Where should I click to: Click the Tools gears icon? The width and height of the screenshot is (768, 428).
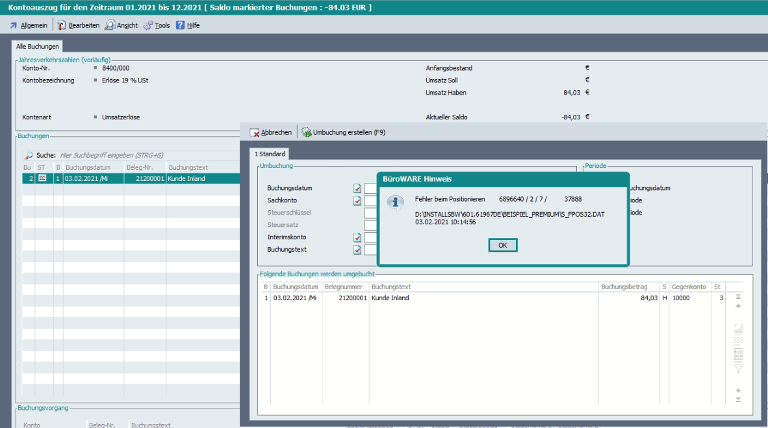coord(148,25)
